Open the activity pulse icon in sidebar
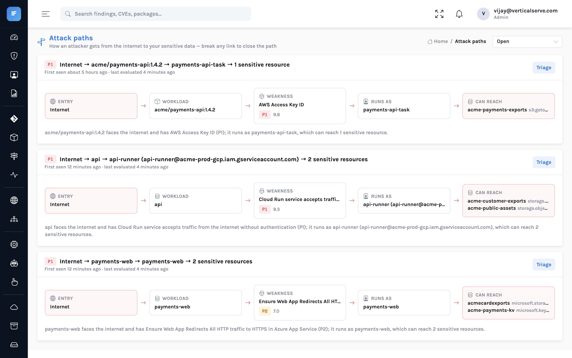Image resolution: width=572 pixels, height=358 pixels. tap(14, 175)
